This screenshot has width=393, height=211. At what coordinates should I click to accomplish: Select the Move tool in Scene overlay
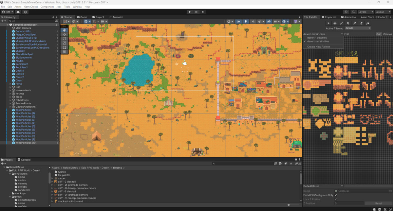(x=65, y=34)
